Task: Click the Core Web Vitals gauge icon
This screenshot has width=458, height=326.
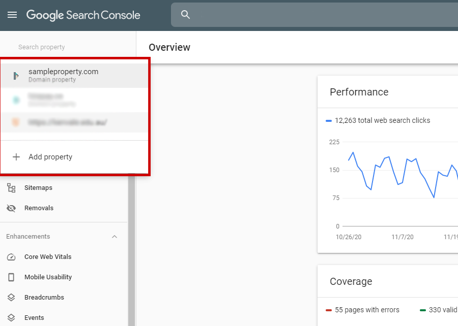Action: (x=11, y=257)
